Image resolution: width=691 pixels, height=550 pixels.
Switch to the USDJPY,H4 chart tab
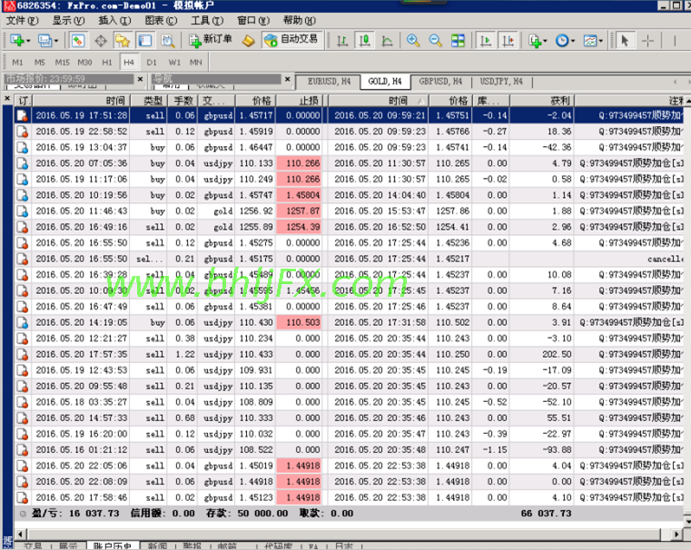tap(501, 81)
